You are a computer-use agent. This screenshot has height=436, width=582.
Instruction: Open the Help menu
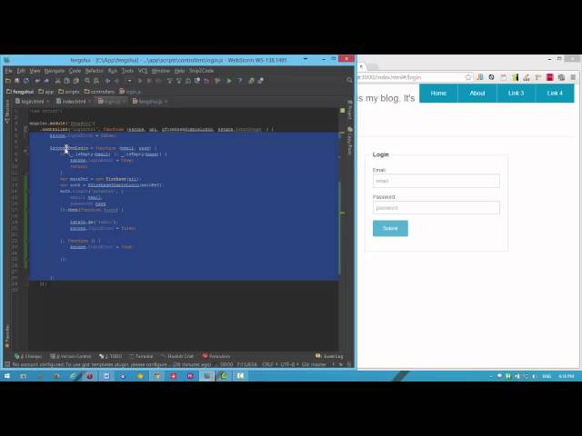tap(179, 71)
